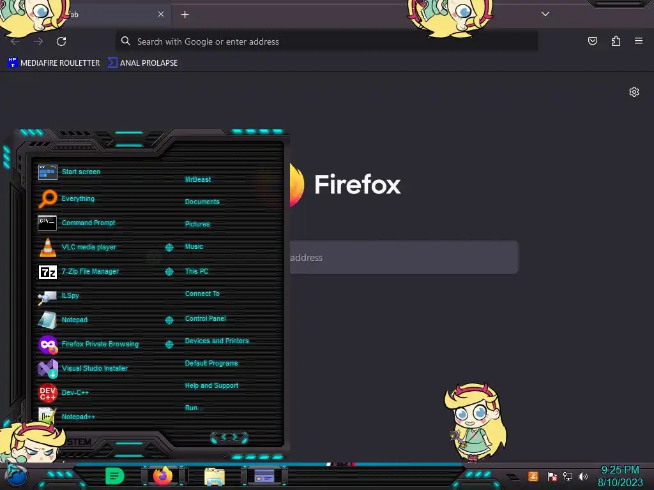Go forward with Firefox forward arrow
Viewport: 654px width, 490px height.
(x=38, y=41)
